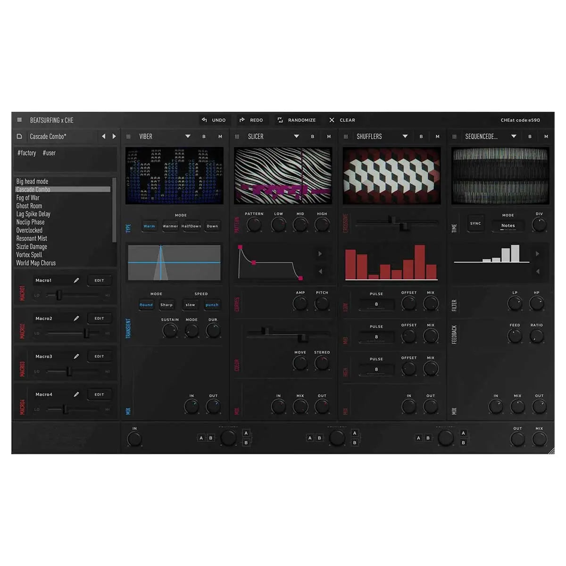Click the preset save icon next to Cascade Combo
Image resolution: width=566 pixels, height=566 pixels.
point(19,136)
